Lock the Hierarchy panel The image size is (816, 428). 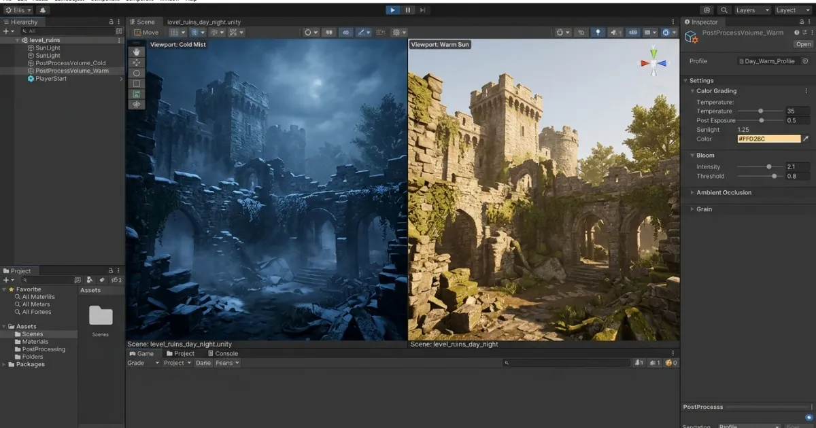pyautogui.click(x=112, y=22)
